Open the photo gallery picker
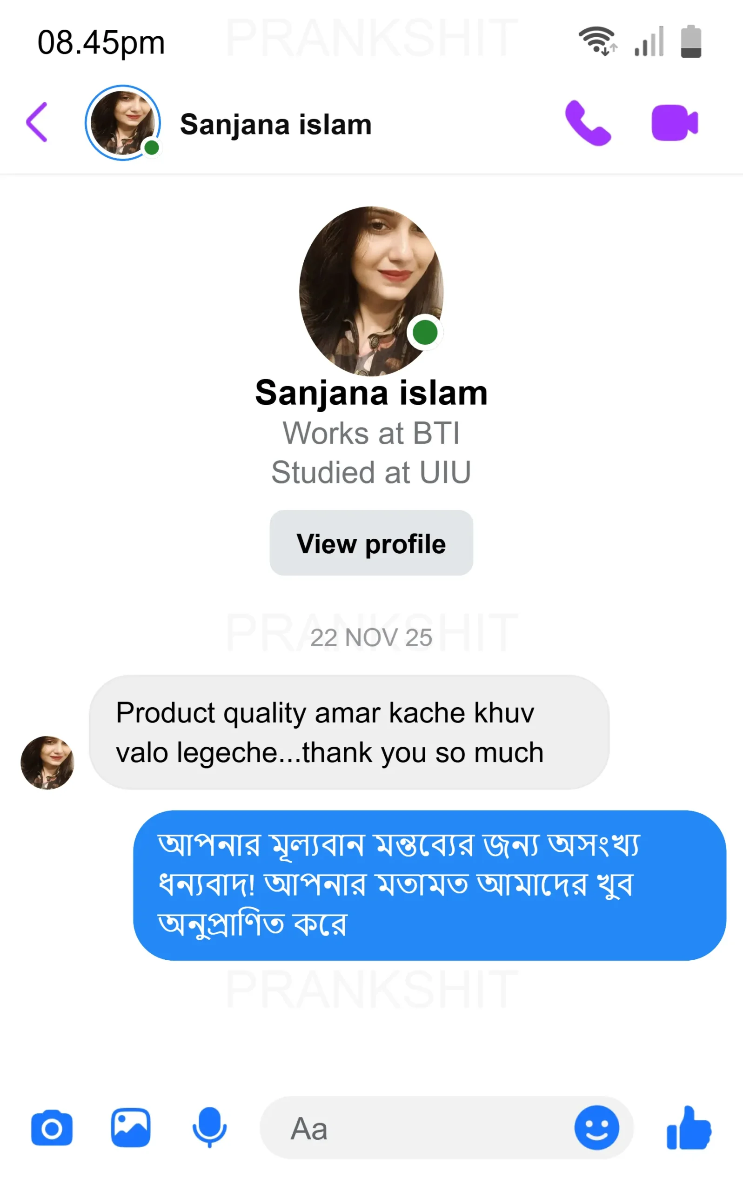 pos(131,1128)
